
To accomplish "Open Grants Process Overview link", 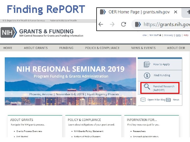I will coord(29,131).
